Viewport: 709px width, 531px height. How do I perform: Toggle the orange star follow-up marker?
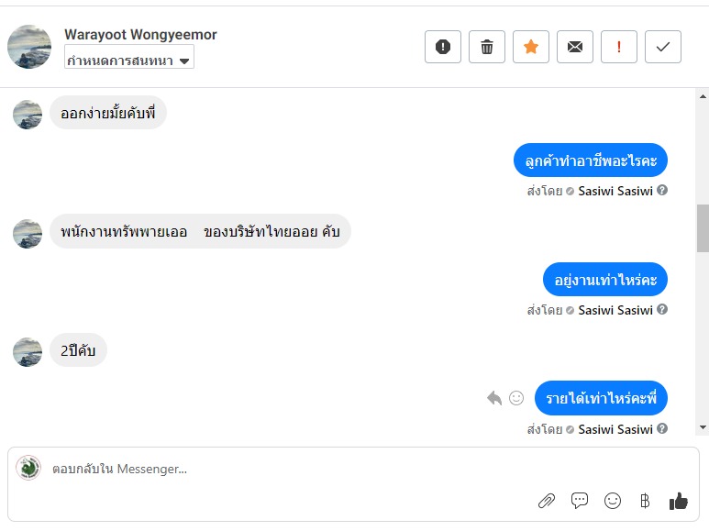pyautogui.click(x=531, y=47)
